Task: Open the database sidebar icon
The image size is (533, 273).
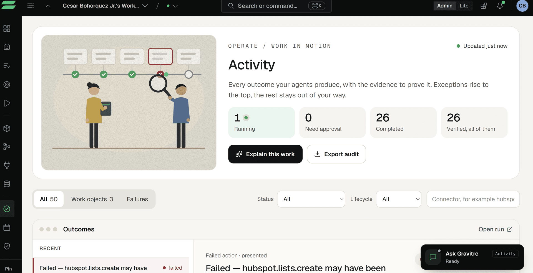Action: point(7,184)
